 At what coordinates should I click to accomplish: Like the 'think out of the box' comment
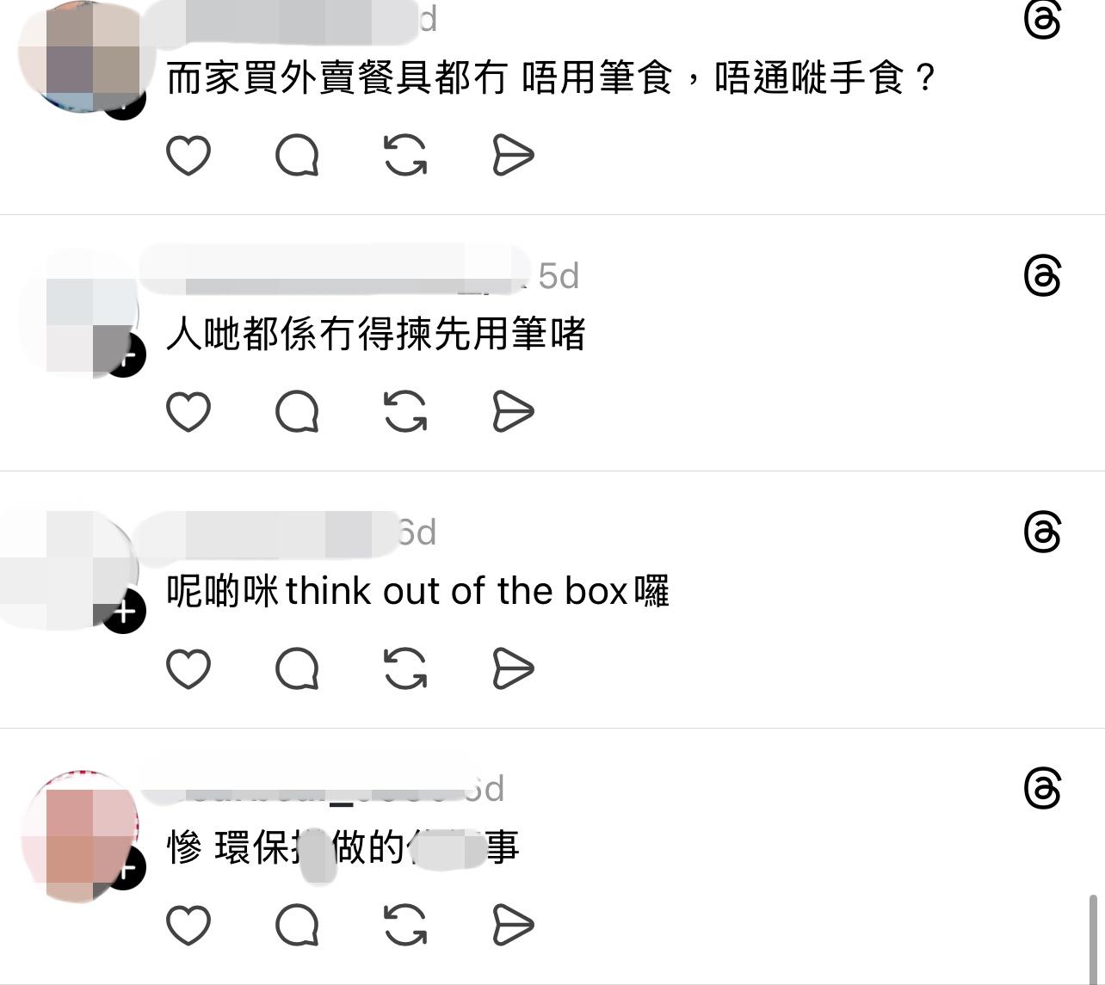coord(188,668)
